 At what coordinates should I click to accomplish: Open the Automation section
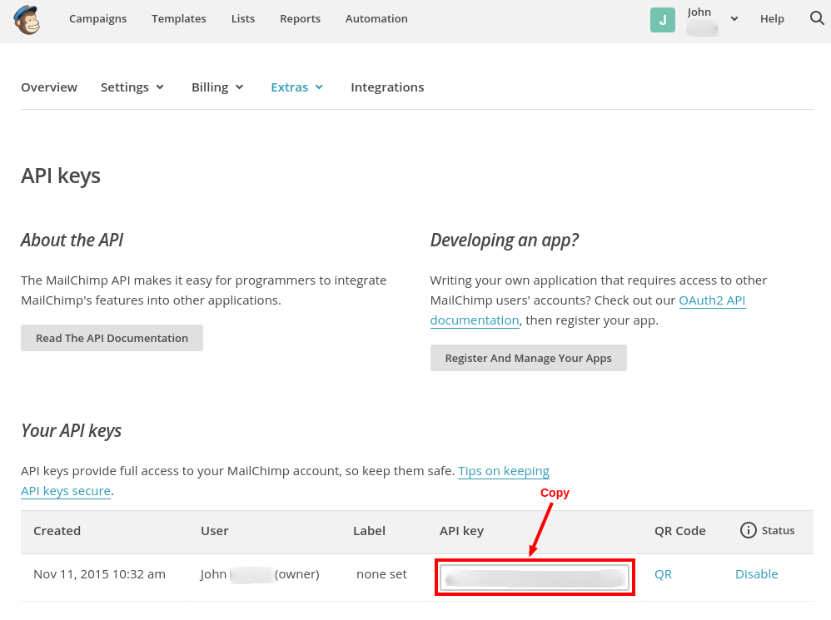(x=376, y=18)
